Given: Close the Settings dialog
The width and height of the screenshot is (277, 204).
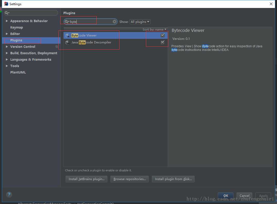Looking at the screenshot, I should [271, 4].
